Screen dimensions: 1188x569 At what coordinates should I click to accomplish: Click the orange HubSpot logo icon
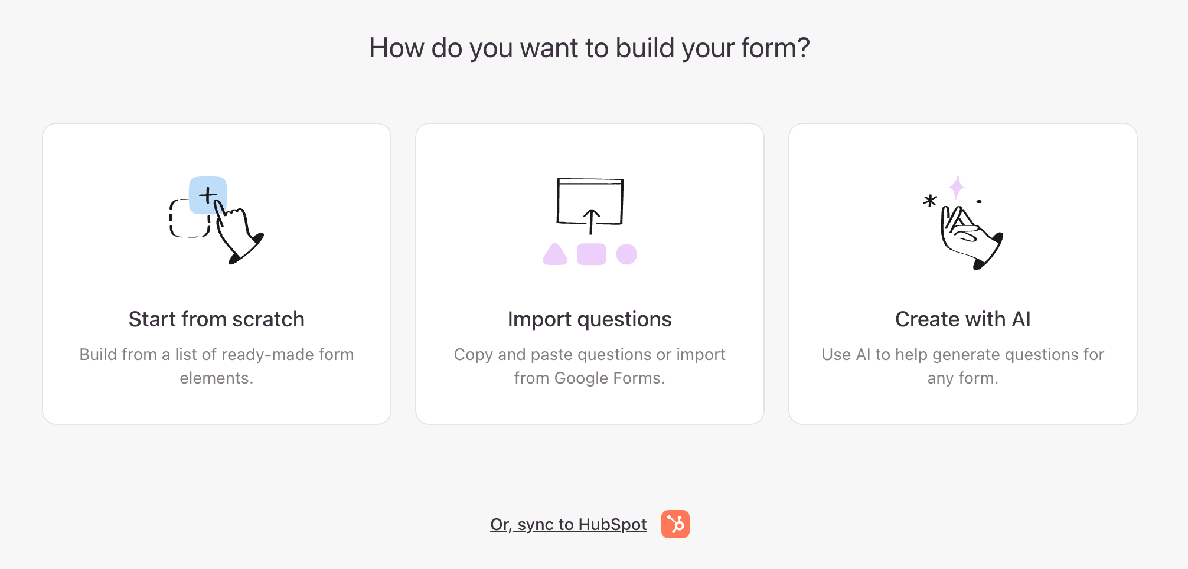675,524
